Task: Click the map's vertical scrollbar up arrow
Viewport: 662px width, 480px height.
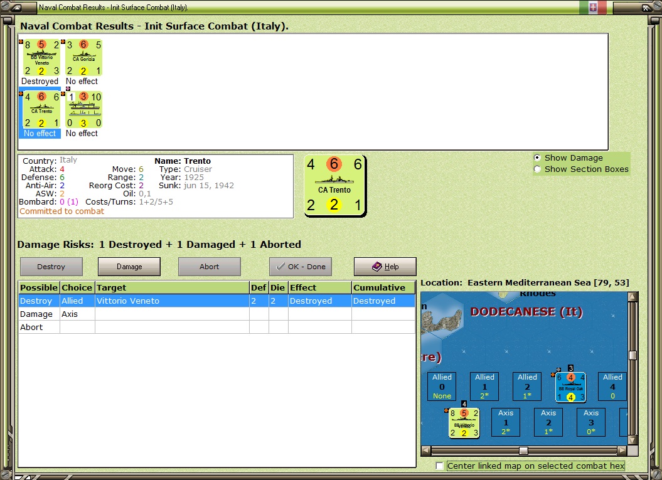Action: [633, 297]
